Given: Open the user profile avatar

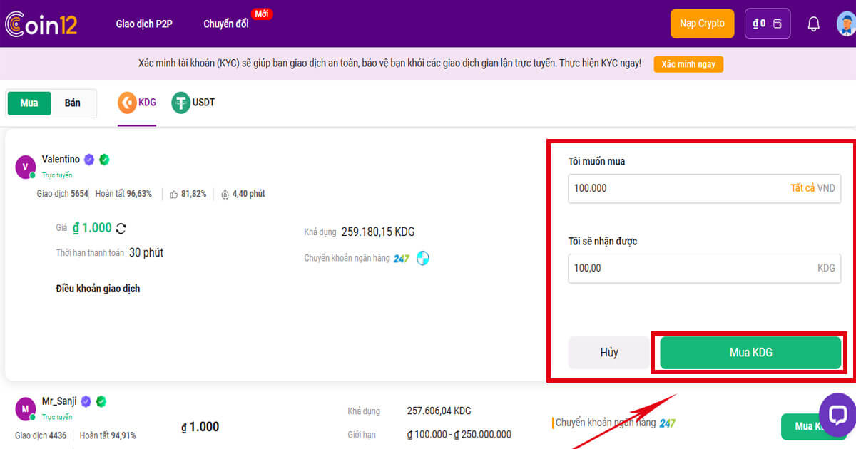Looking at the screenshot, I should (x=846, y=24).
